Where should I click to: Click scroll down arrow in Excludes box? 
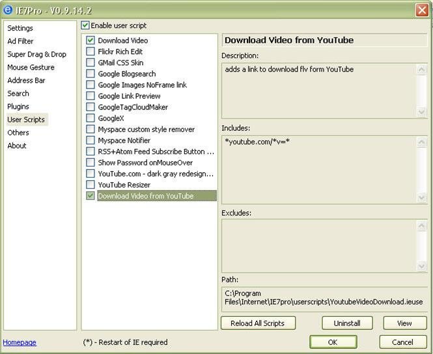[x=421, y=266]
